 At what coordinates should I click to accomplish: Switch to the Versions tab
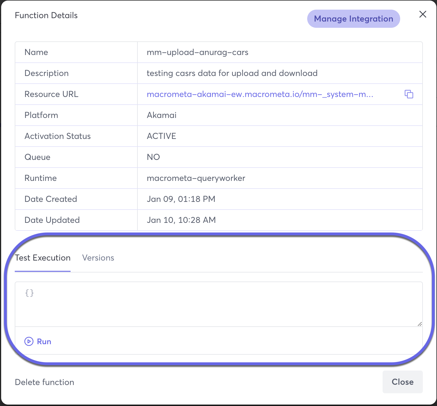point(98,258)
